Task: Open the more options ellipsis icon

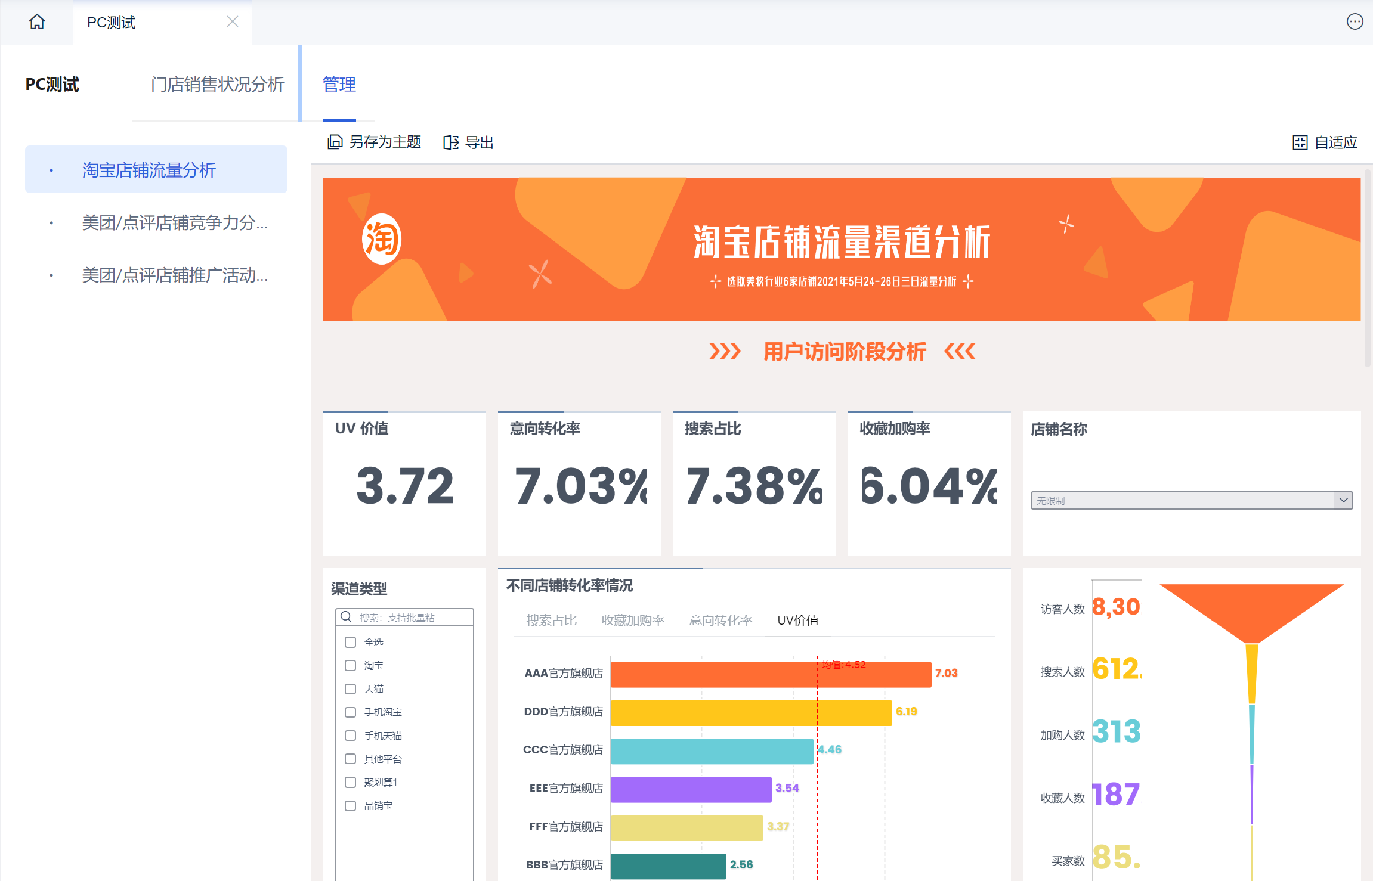Action: (1355, 22)
